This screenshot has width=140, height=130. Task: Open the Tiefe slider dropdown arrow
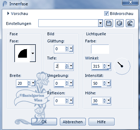[x=71, y=66]
